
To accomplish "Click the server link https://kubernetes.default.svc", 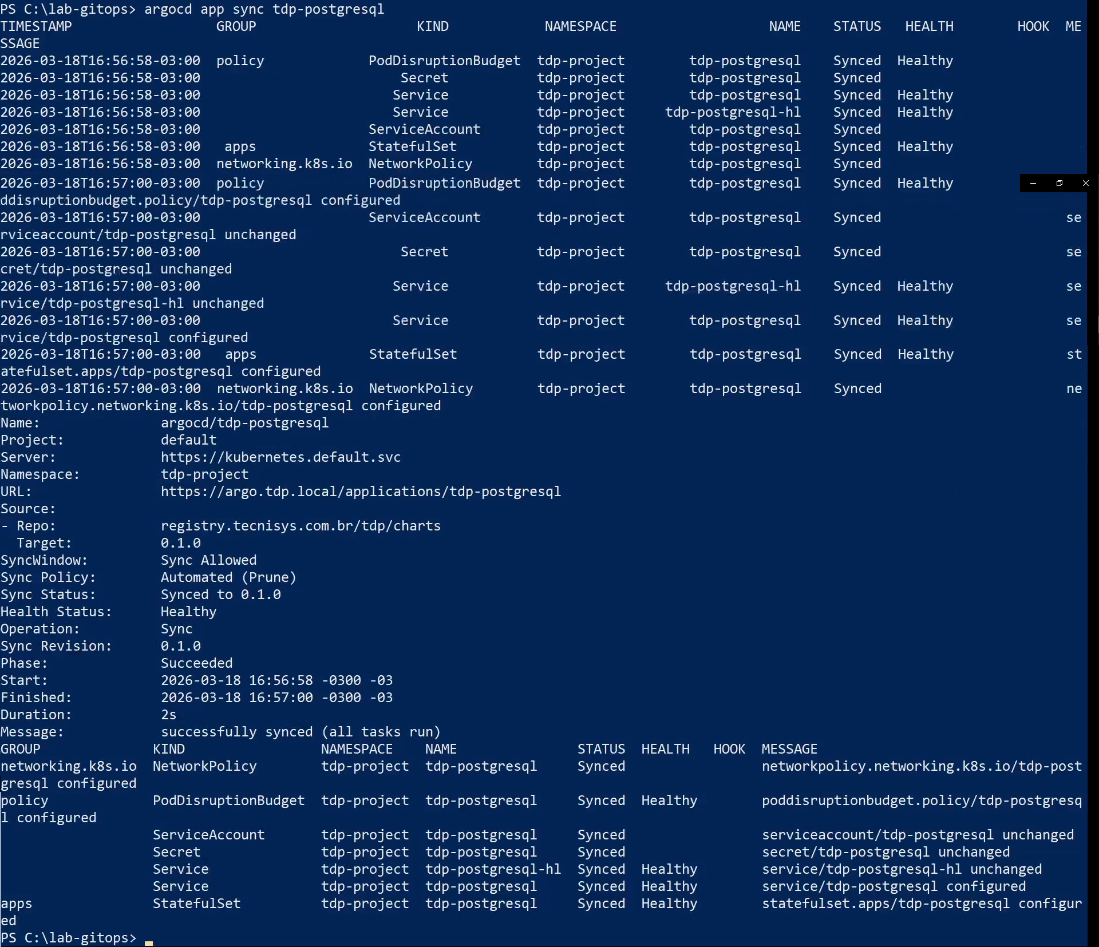I will (x=280, y=457).
